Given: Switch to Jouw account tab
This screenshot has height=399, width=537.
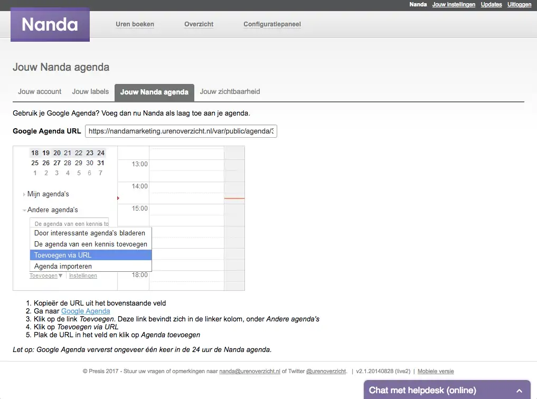Looking at the screenshot, I should point(40,92).
